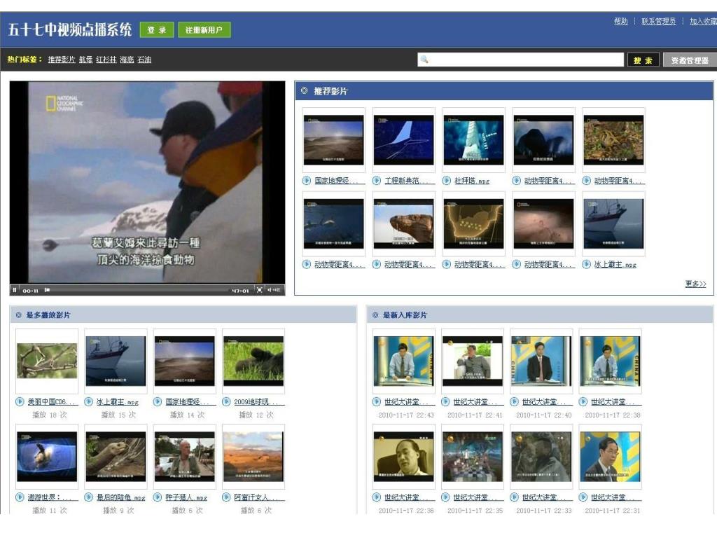The width and height of the screenshot is (717, 538).
Task: Toggle fullscreen in the video player
Action: pos(259,290)
